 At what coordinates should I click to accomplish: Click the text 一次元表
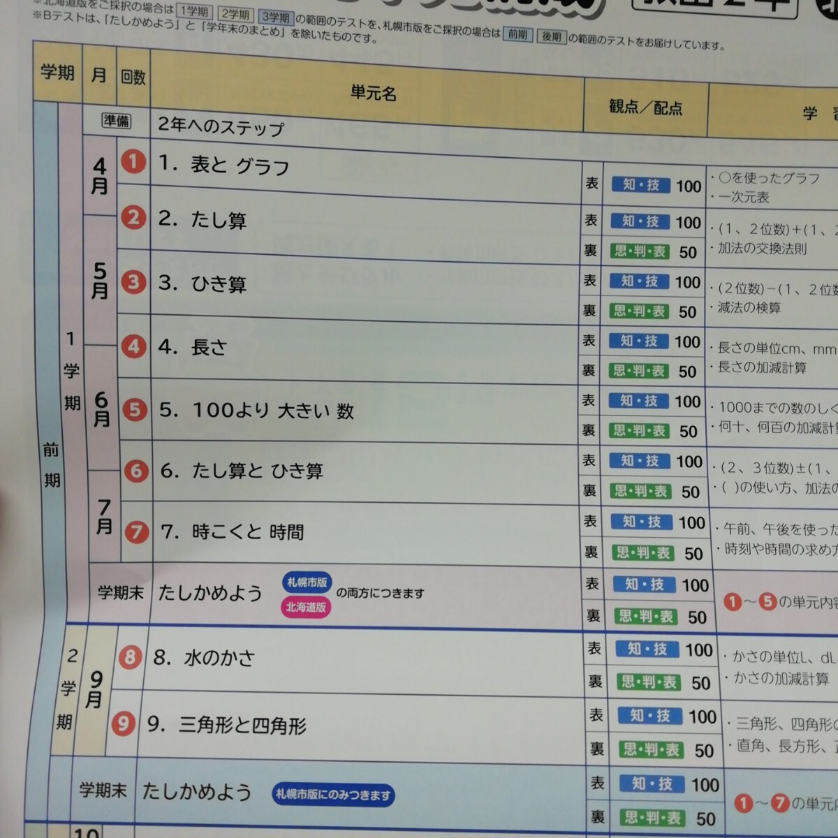[x=744, y=197]
